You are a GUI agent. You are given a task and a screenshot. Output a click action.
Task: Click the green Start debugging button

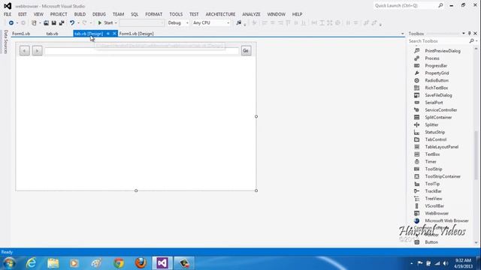click(x=105, y=23)
